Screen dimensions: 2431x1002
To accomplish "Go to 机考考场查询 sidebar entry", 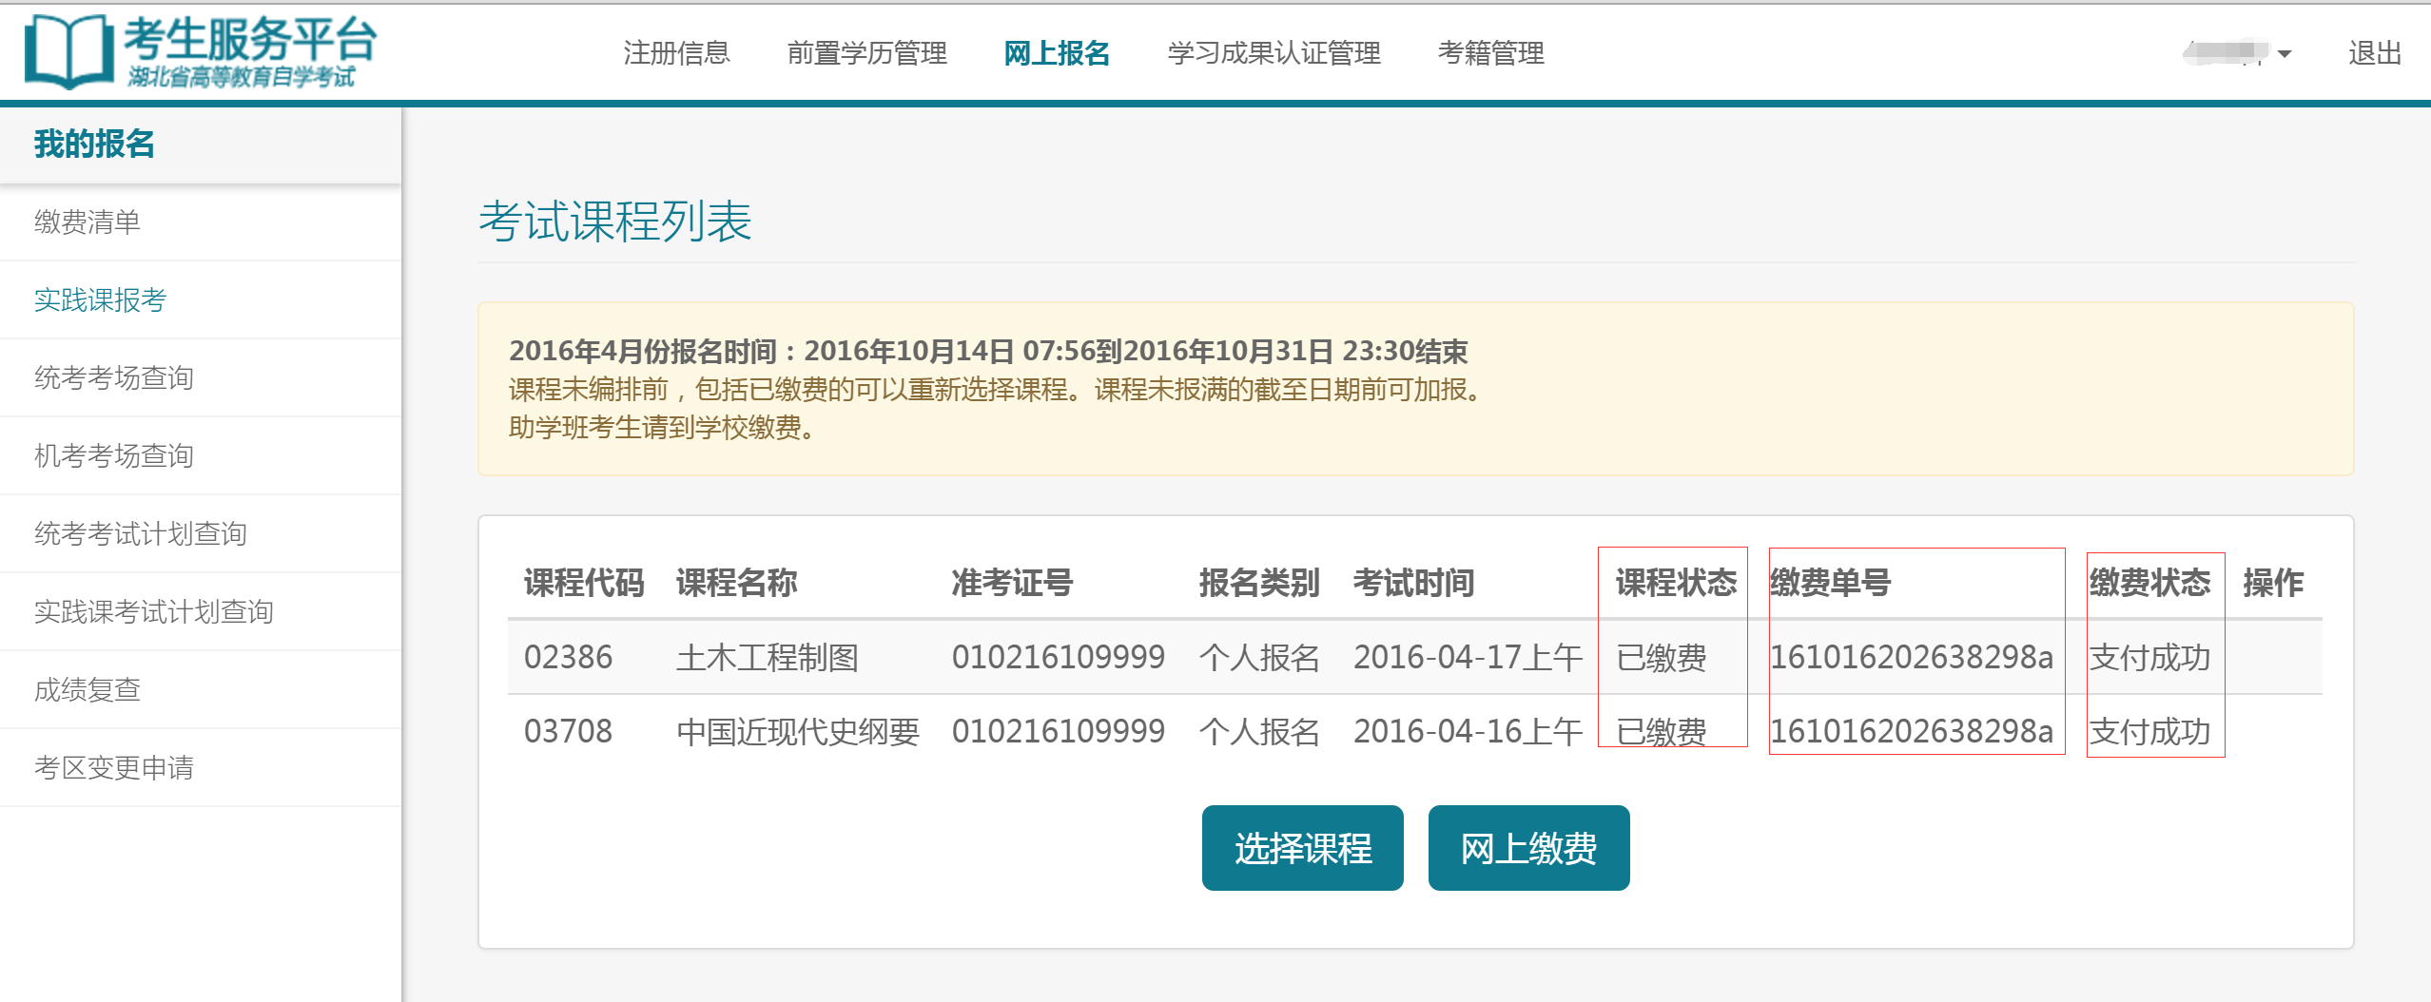I will (114, 456).
